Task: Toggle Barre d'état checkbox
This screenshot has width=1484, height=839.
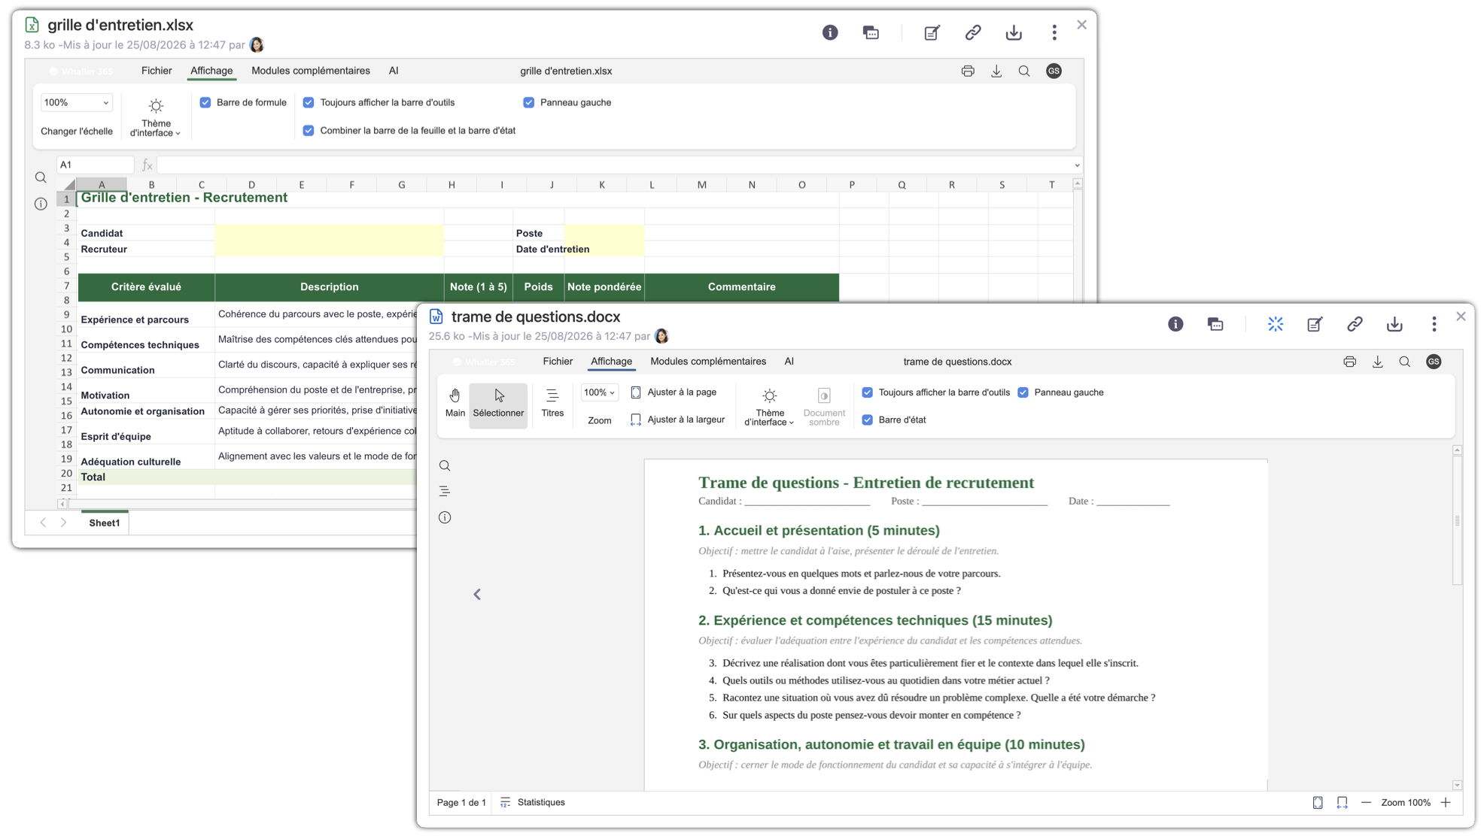Action: 868,419
